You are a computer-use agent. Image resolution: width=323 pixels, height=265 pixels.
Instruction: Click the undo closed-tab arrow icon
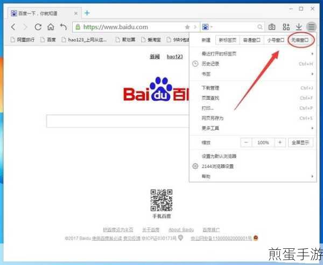(x=64, y=27)
